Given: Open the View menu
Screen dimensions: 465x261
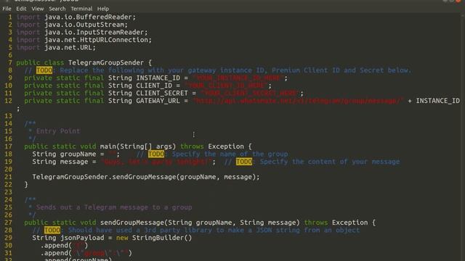Looking at the screenshot, I should pyautogui.click(x=38, y=9).
